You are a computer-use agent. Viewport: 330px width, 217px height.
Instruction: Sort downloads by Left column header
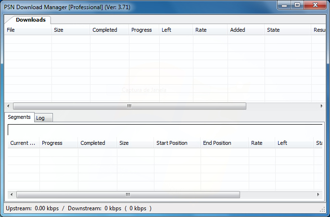coord(176,30)
